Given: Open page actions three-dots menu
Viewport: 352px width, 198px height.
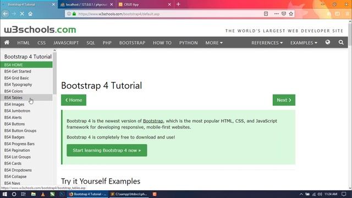Looking at the screenshot, I should 276,14.
